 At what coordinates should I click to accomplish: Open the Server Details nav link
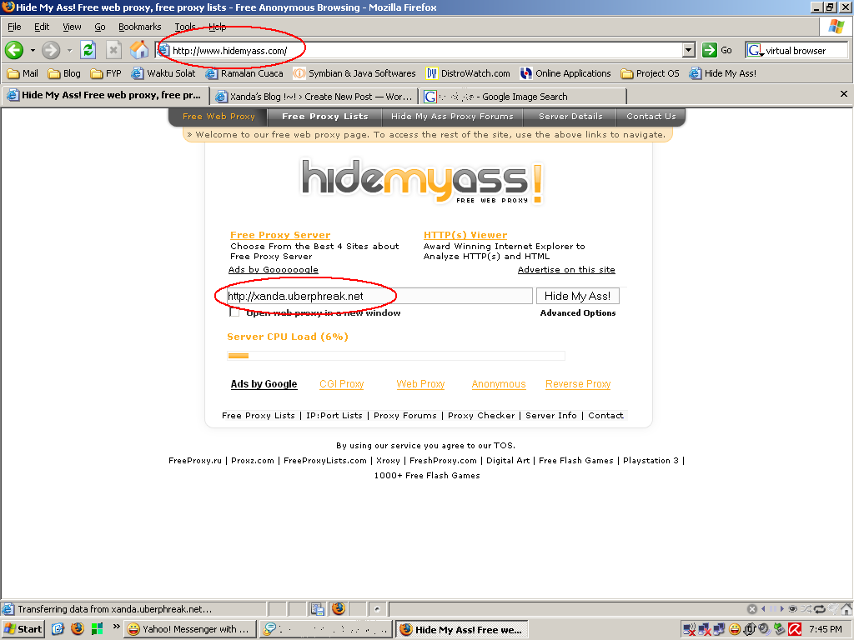click(x=570, y=117)
